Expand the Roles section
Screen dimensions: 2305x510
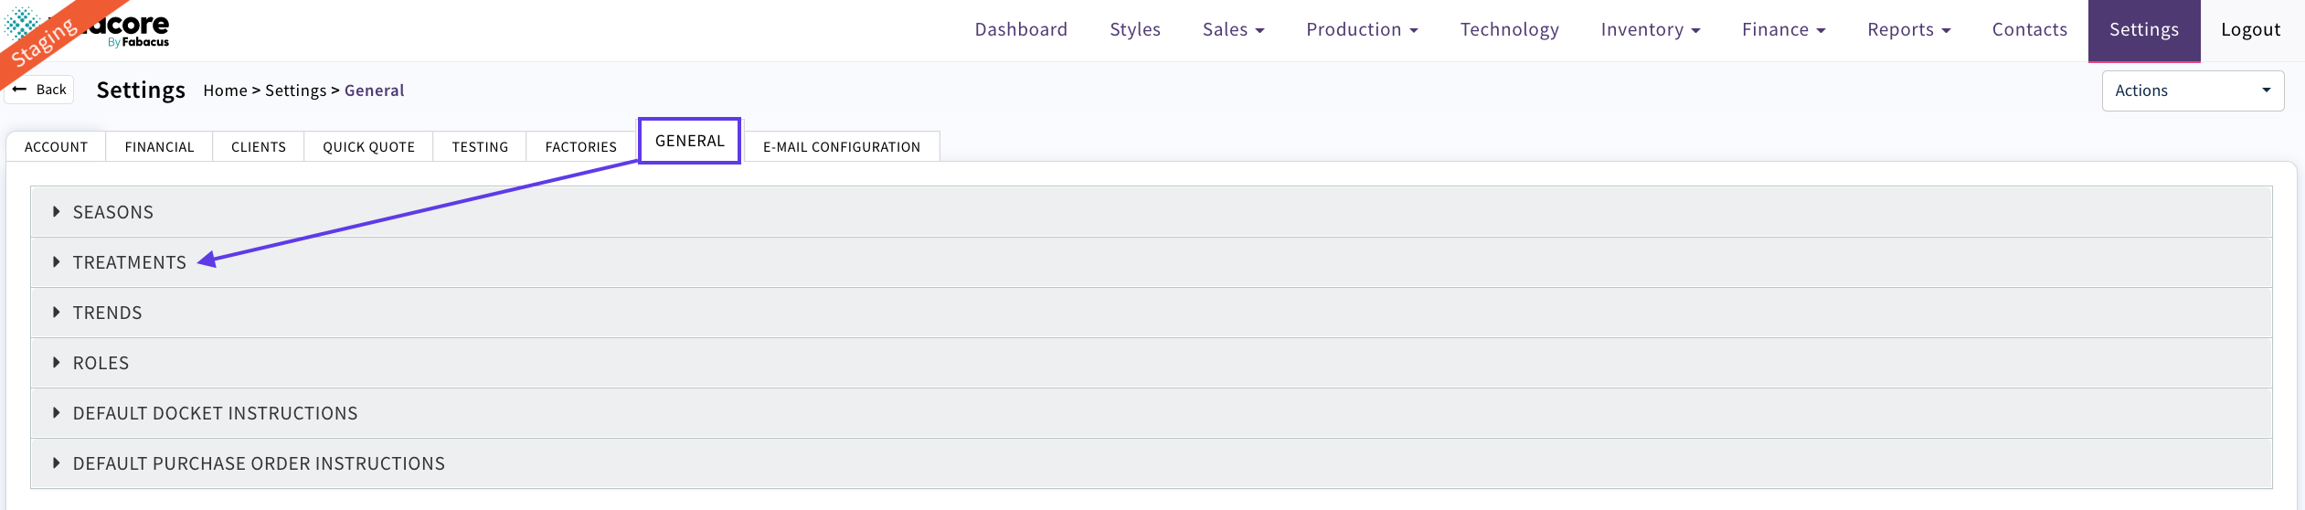pos(101,363)
